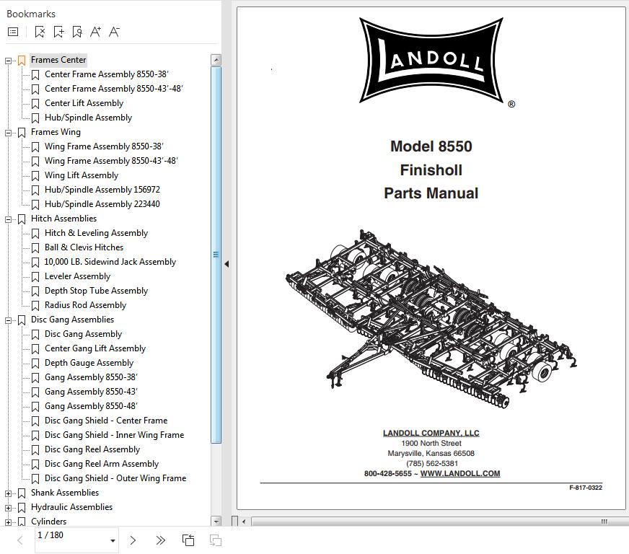The image size is (629, 554).
Task: Select the Hitch Assemblies bookmark
Action: click(x=63, y=219)
